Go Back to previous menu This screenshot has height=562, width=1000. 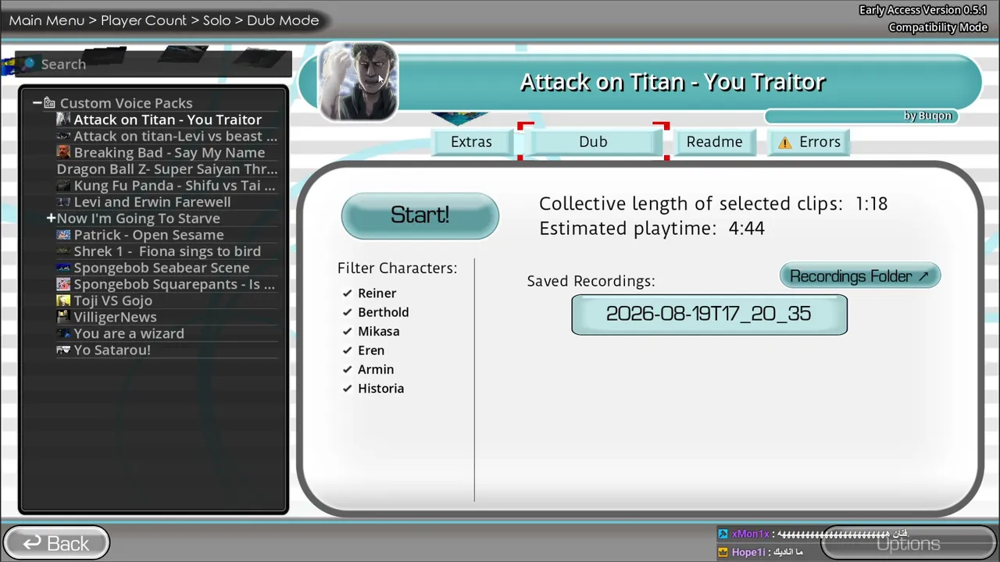[55, 543]
